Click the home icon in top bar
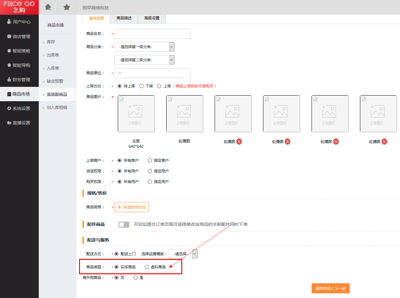 pyautogui.click(x=48, y=7)
